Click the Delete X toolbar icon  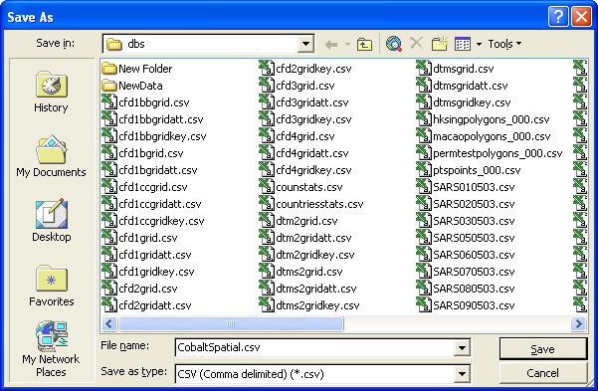[x=417, y=44]
